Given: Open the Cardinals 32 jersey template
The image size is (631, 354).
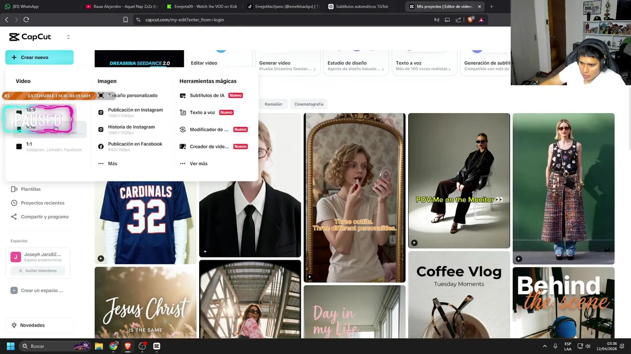Looking at the screenshot, I should 145,223.
